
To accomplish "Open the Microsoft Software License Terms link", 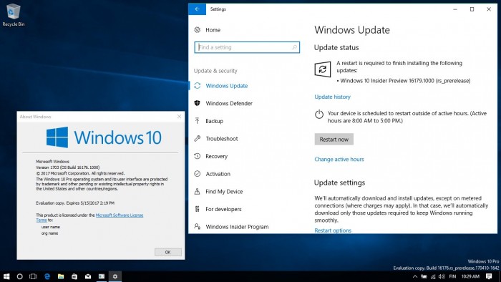I will click(x=120, y=215).
